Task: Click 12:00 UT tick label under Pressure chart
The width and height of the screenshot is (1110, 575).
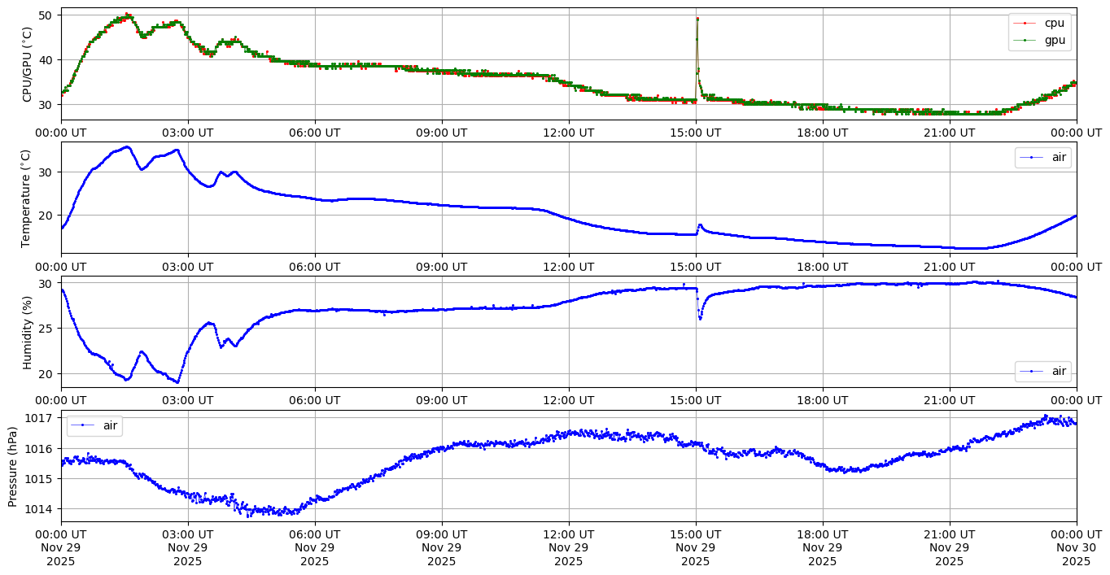Action: [568, 534]
